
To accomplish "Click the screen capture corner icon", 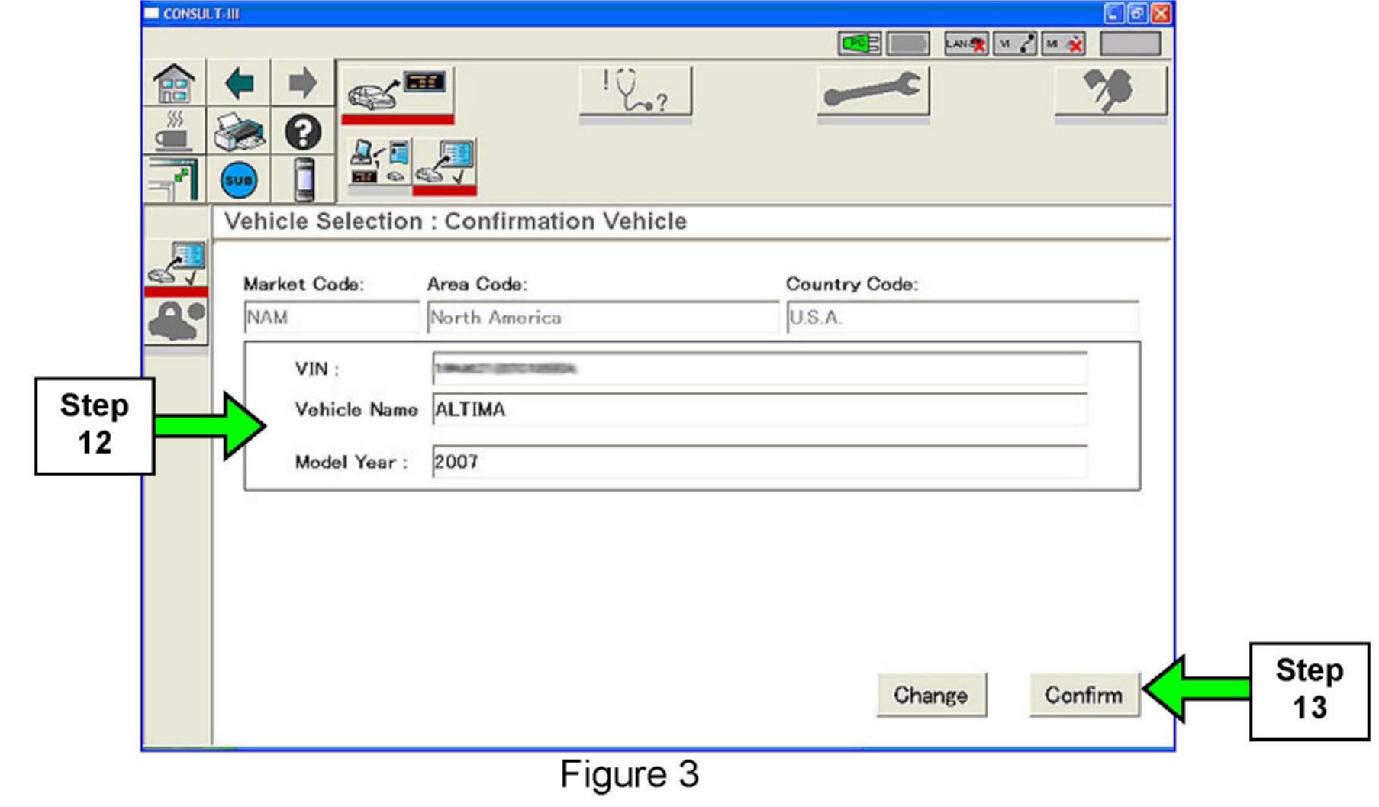I will [174, 180].
